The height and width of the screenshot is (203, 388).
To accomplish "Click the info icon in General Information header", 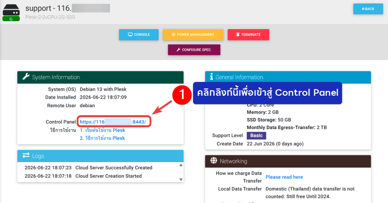I will [211, 77].
